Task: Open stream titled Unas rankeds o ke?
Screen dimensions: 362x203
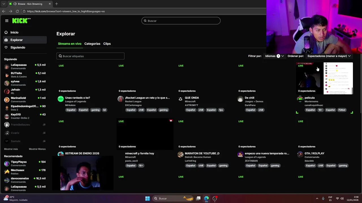Action: click(x=77, y=98)
